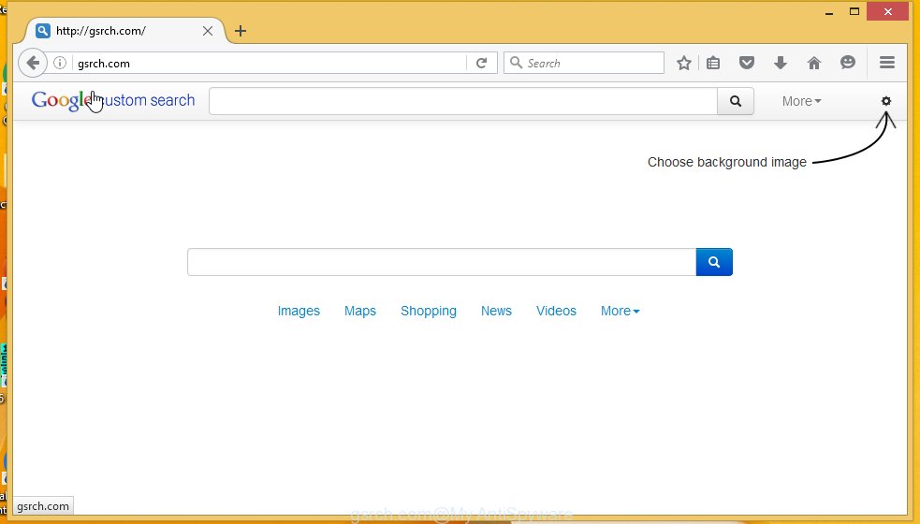Open the downloads arrow panel
Image resolution: width=920 pixels, height=524 pixels.
click(x=780, y=63)
